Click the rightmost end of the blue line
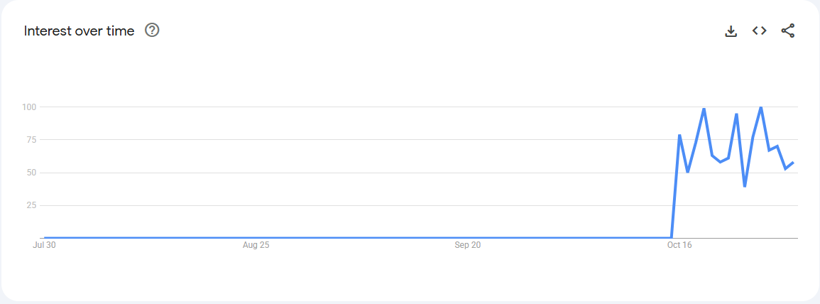The height and width of the screenshot is (304, 820). 793,163
